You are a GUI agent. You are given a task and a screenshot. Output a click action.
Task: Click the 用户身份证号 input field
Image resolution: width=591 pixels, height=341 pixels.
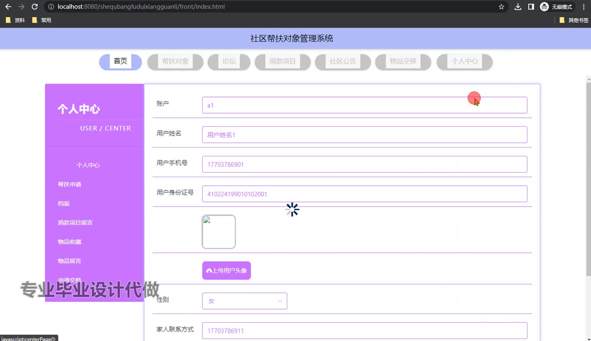pyautogui.click(x=364, y=194)
